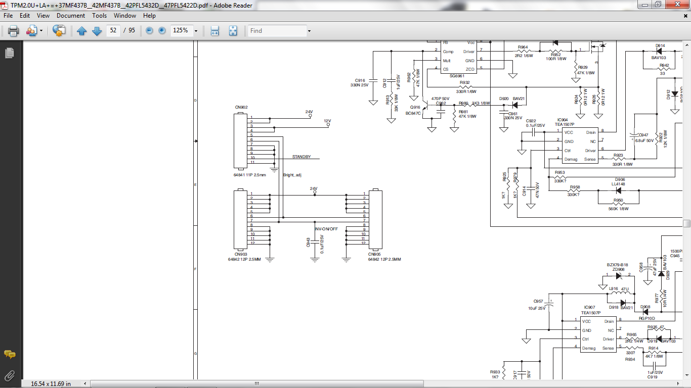This screenshot has height=388, width=691.
Task: Open the Collaborate dropdown arrow
Action: point(41,31)
